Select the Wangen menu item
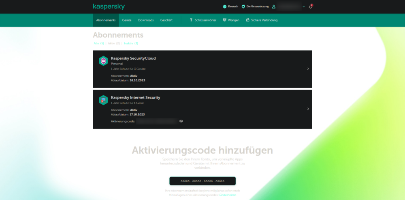Screen dimensions: 405x200 pos(234,20)
